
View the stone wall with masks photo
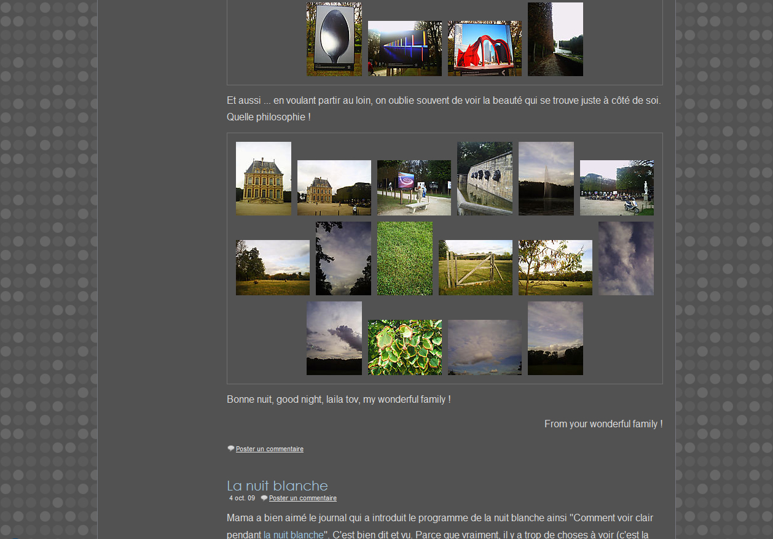484,179
